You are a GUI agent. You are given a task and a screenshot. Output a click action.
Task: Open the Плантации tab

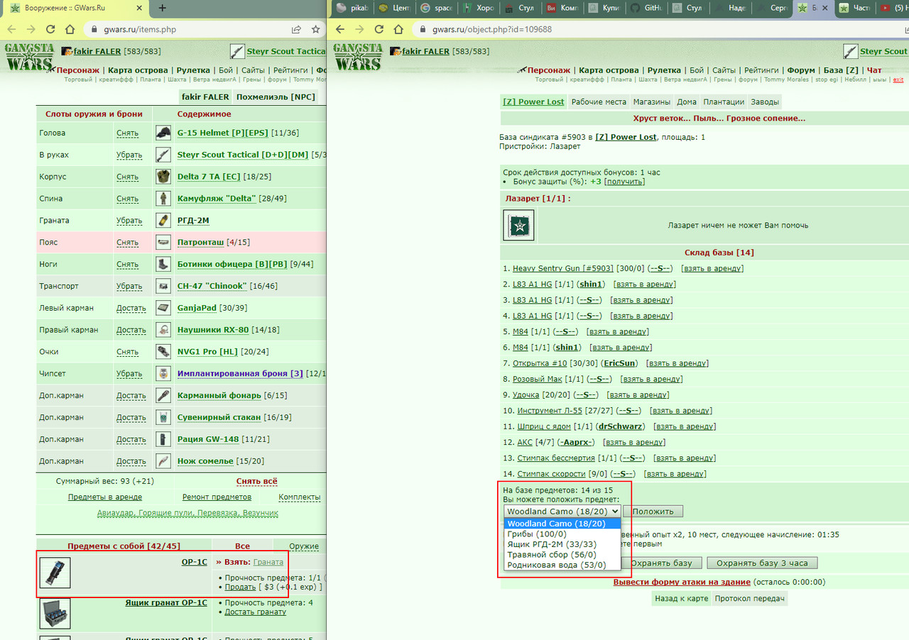click(x=724, y=101)
